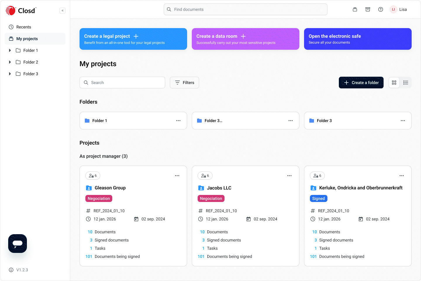Viewport: 421px width, 281px height.
Task: Expand Folder 1 in sidebar tree
Action: [10, 50]
